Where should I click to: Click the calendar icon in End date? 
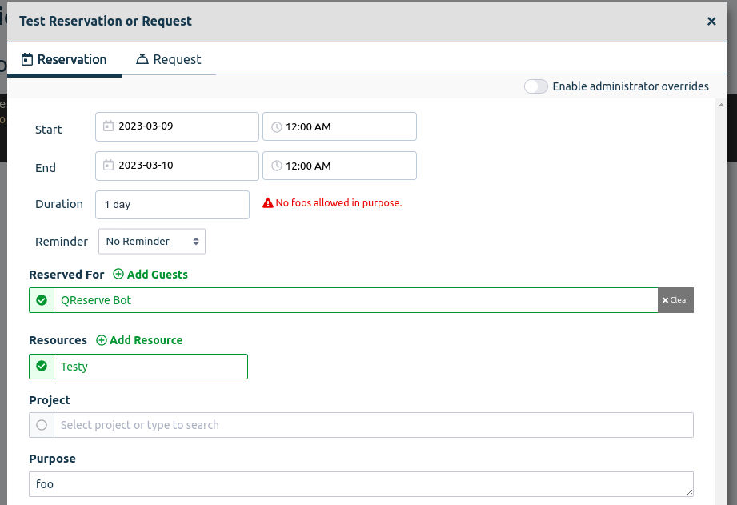pos(108,165)
